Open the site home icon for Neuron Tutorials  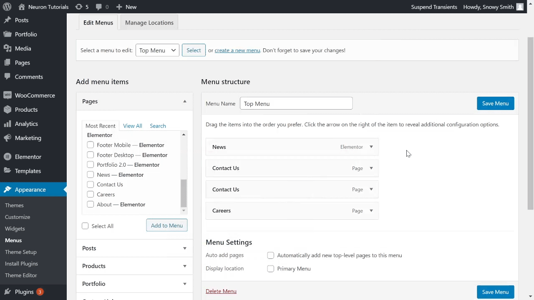[x=22, y=7]
